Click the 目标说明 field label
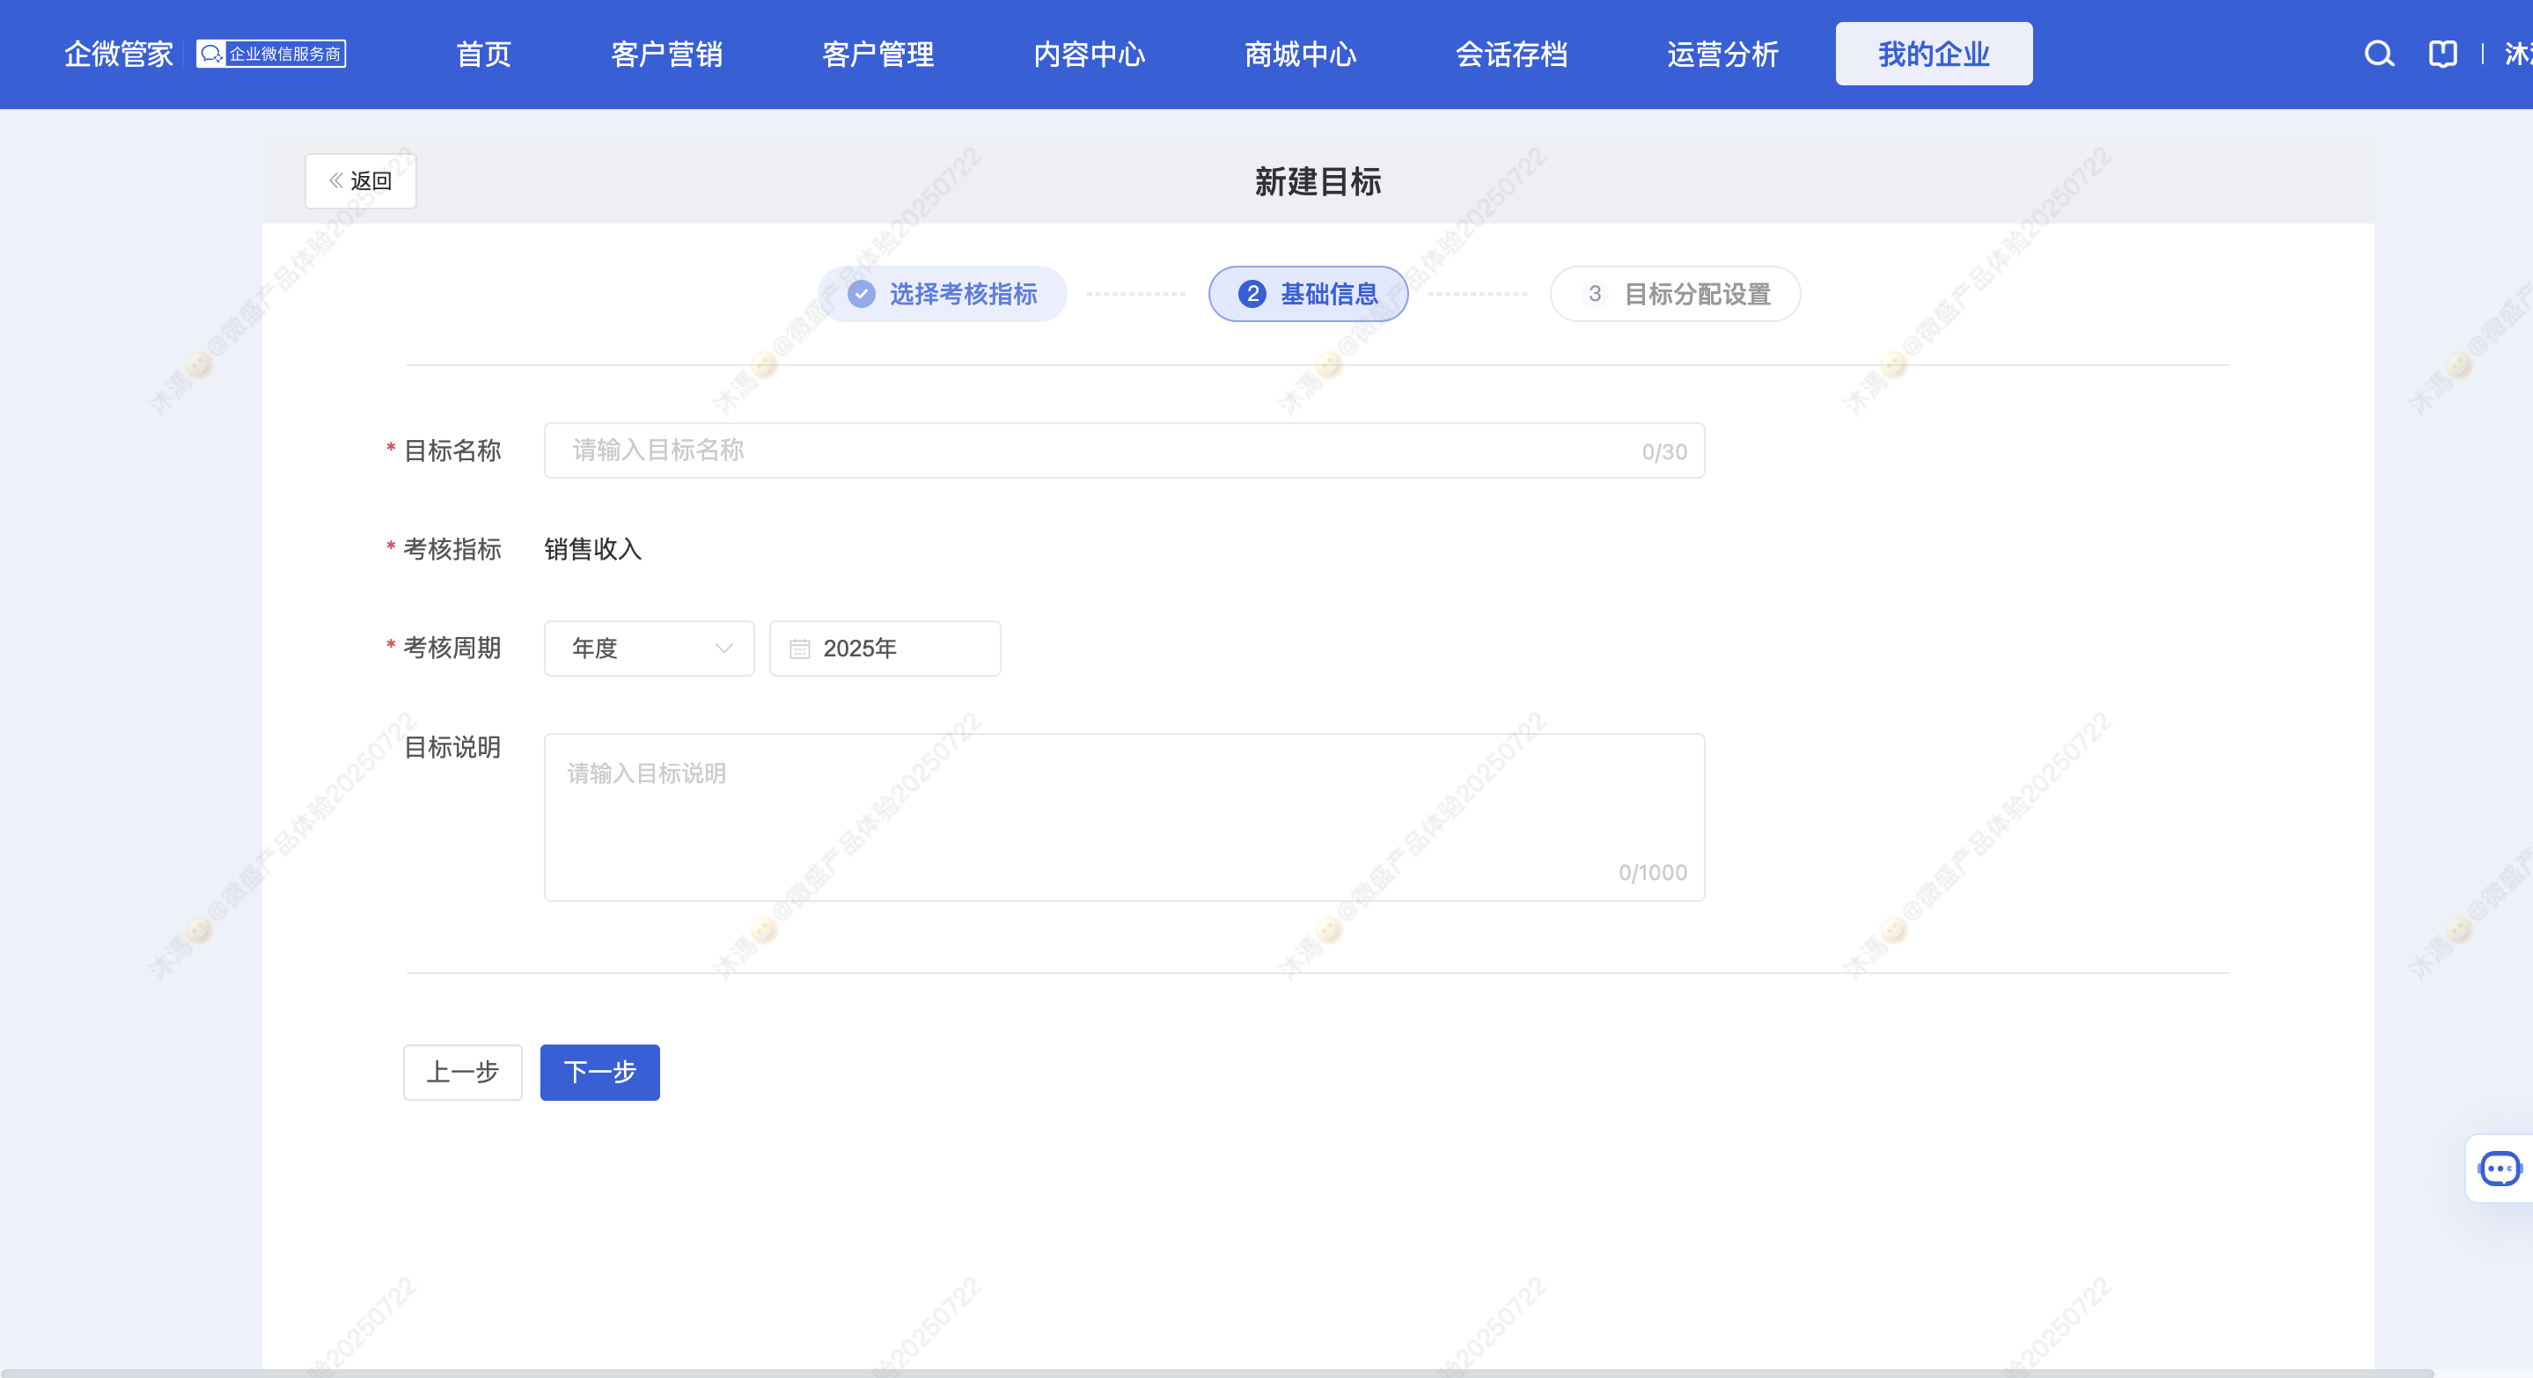This screenshot has width=2533, height=1378. (452, 748)
